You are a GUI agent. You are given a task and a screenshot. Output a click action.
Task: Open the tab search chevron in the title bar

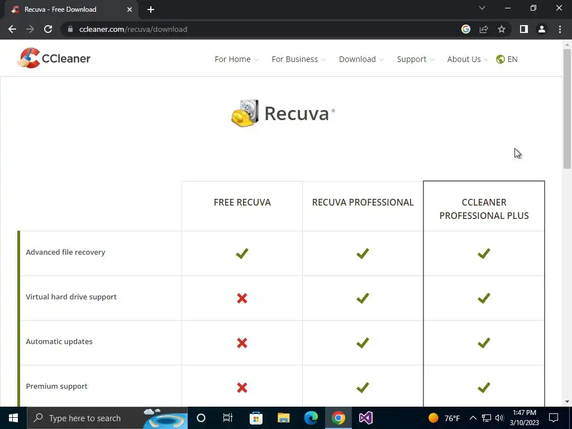coord(482,8)
